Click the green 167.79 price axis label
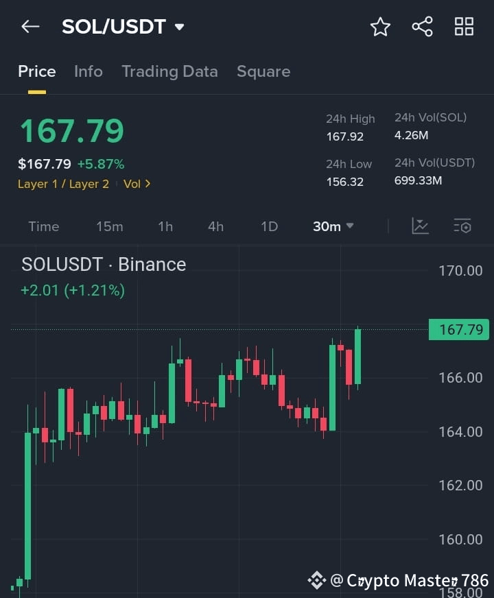This screenshot has width=494, height=598. (x=459, y=329)
